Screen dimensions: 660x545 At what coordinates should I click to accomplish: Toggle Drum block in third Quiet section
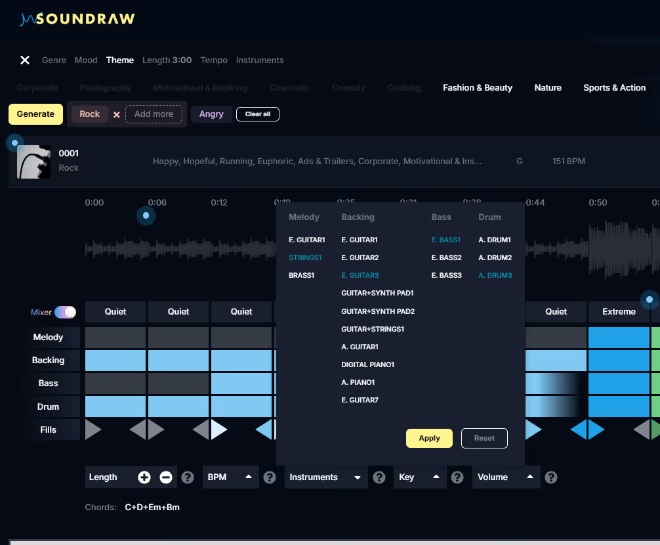[x=241, y=406]
